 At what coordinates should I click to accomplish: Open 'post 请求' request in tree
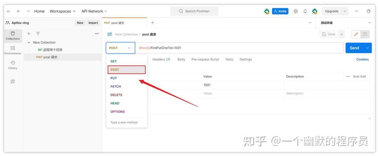[63, 57]
